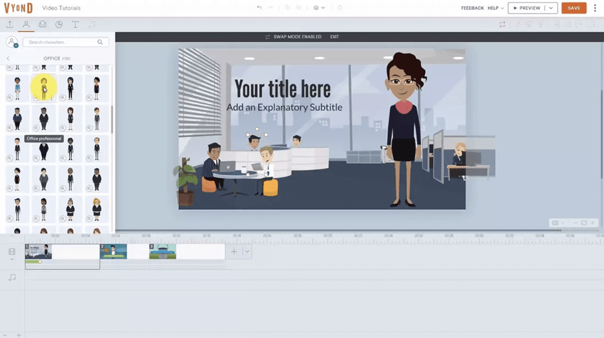Expand the scene track chevron in timeline
604x338 pixels.
12,259
